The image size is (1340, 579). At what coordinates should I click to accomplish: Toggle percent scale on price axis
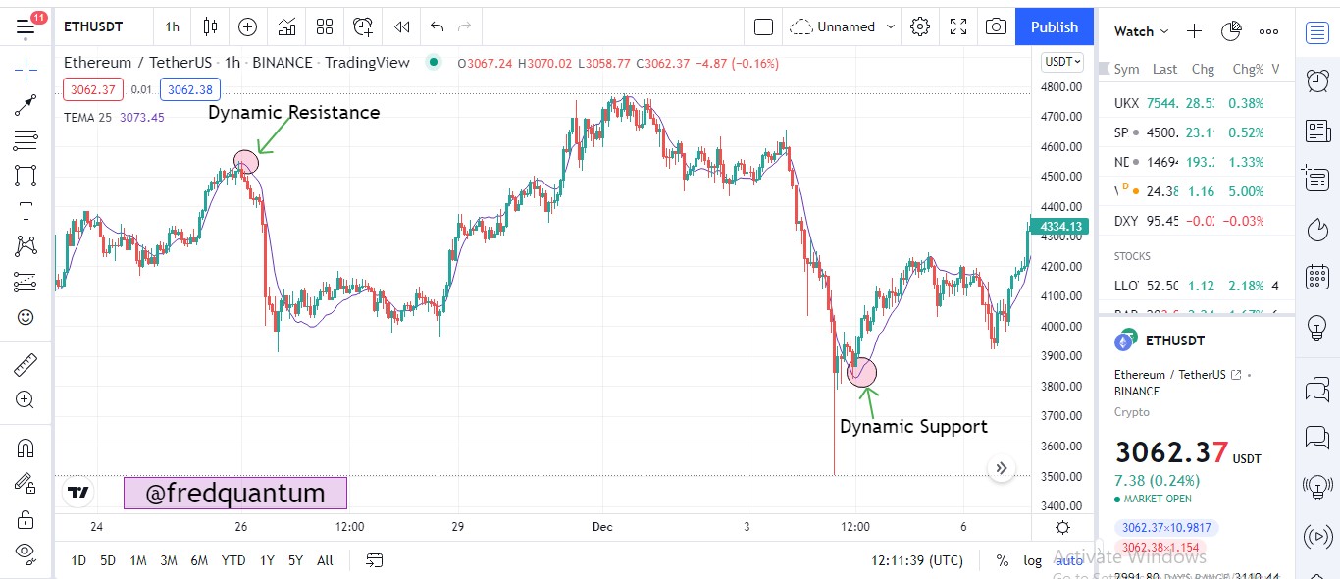(x=1003, y=560)
